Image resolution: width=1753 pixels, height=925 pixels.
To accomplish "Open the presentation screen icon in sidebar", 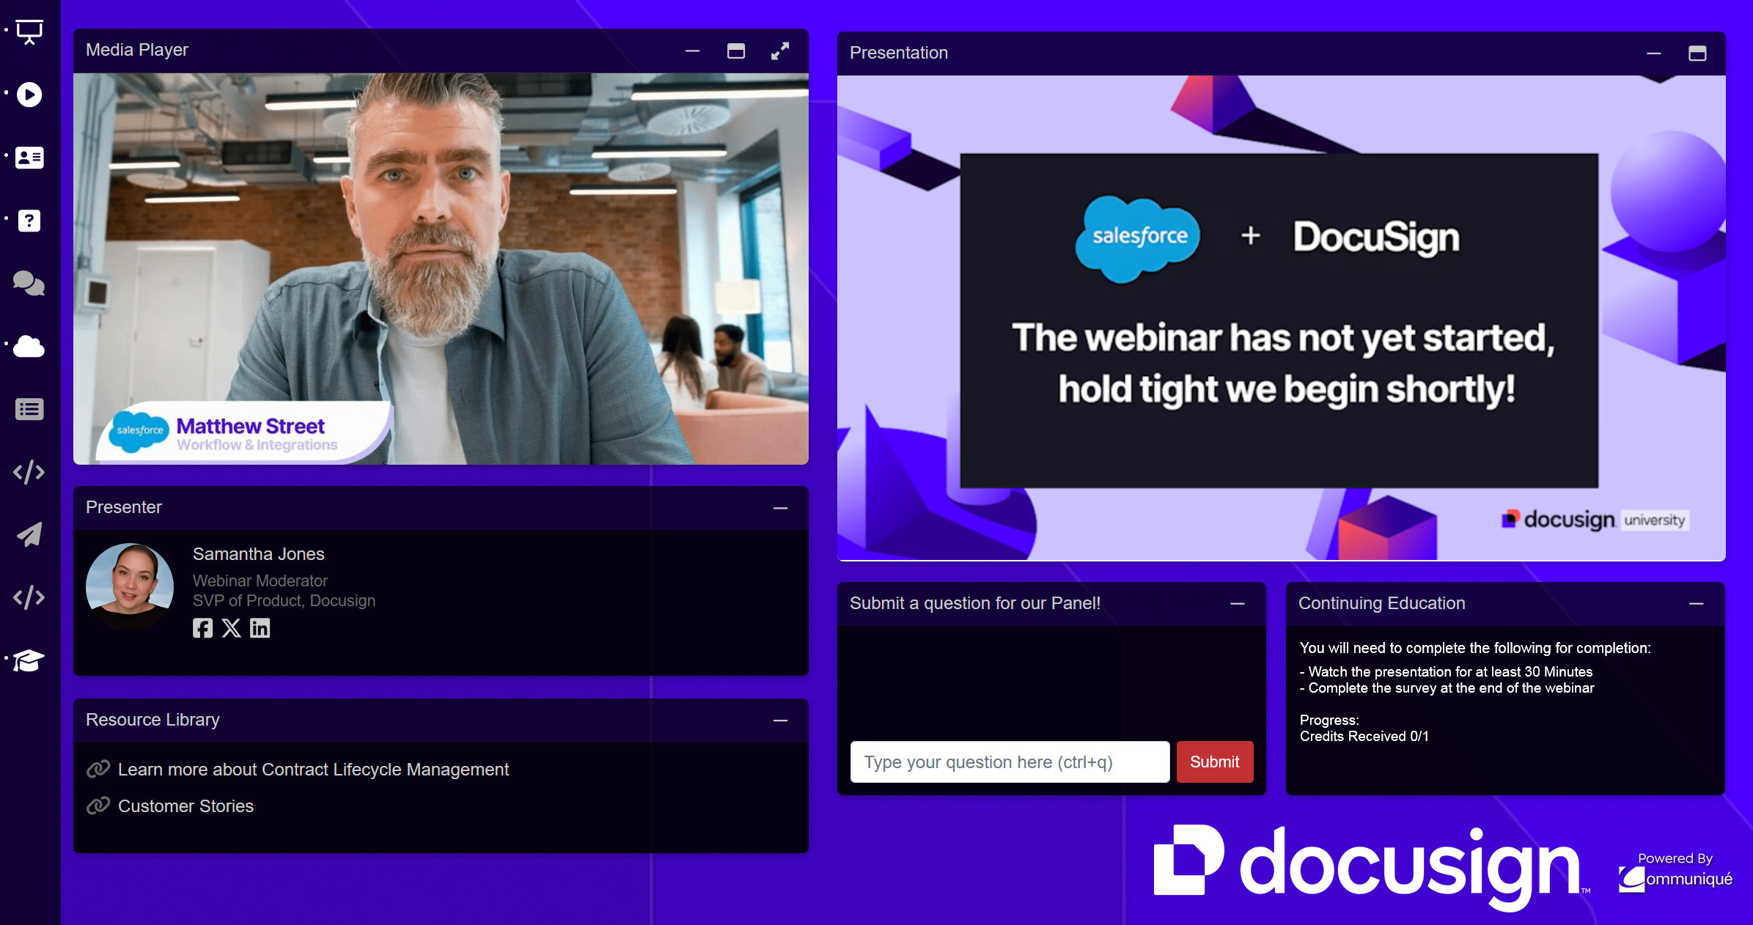I will 29,32.
